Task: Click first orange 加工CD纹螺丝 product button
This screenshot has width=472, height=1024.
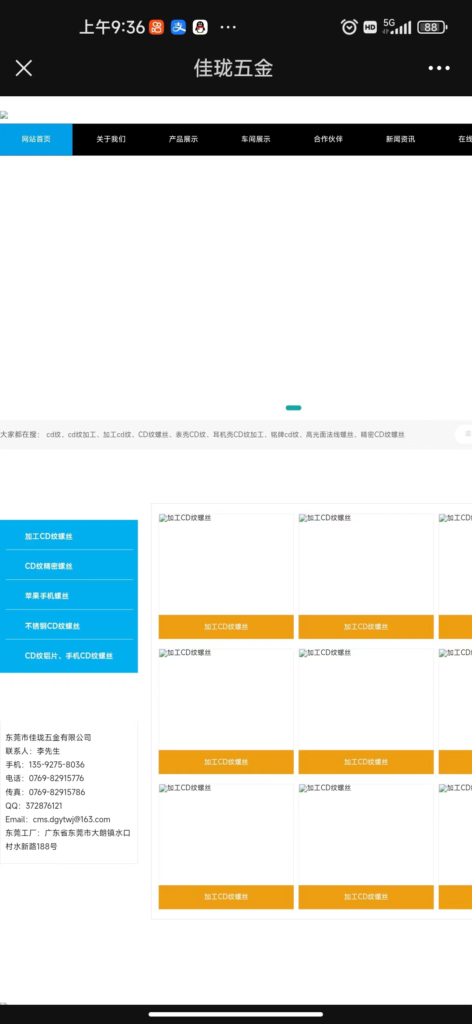Action: [226, 627]
